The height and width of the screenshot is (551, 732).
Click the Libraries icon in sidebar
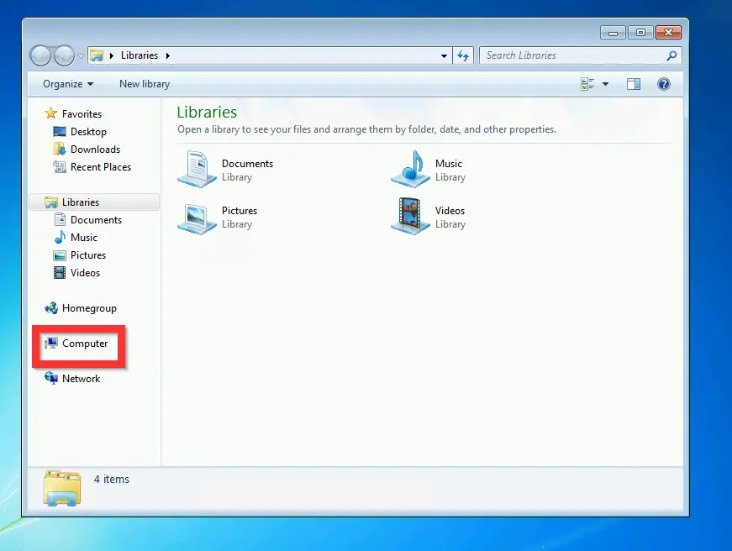click(x=51, y=202)
